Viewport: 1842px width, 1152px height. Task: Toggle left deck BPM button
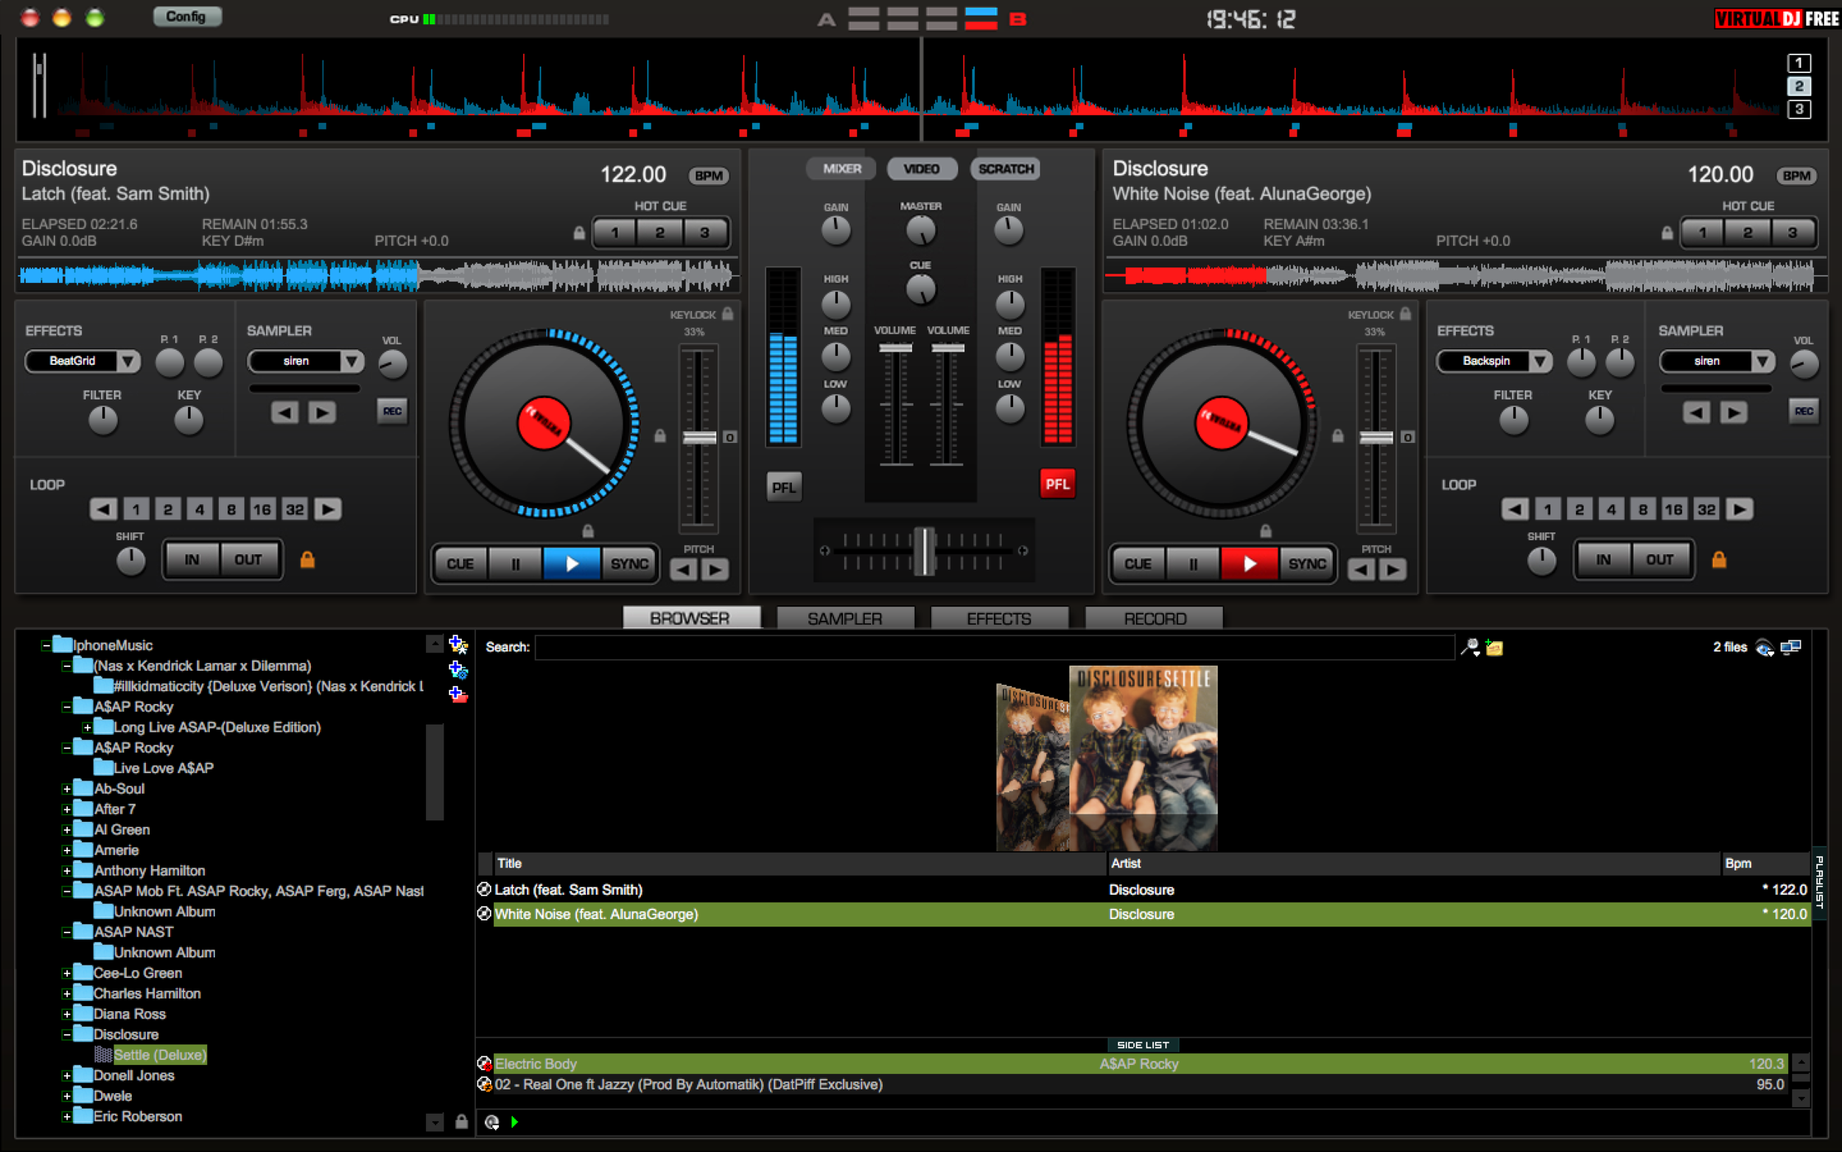click(708, 176)
